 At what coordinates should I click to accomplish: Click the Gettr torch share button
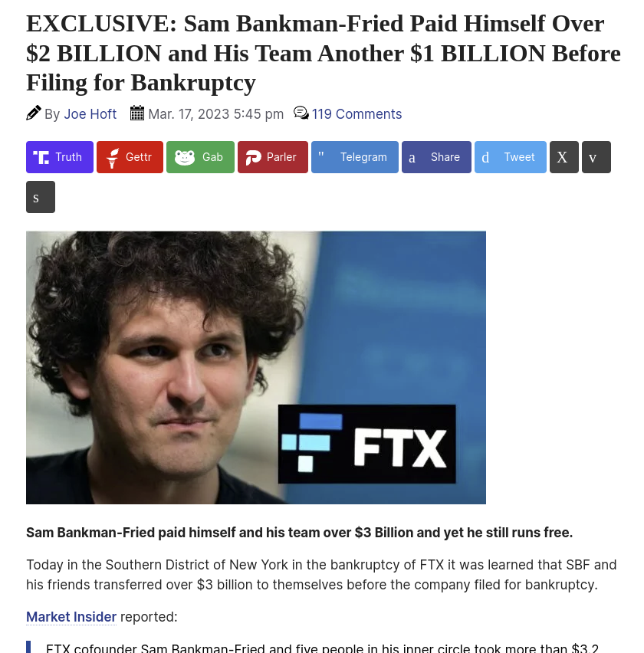click(130, 157)
